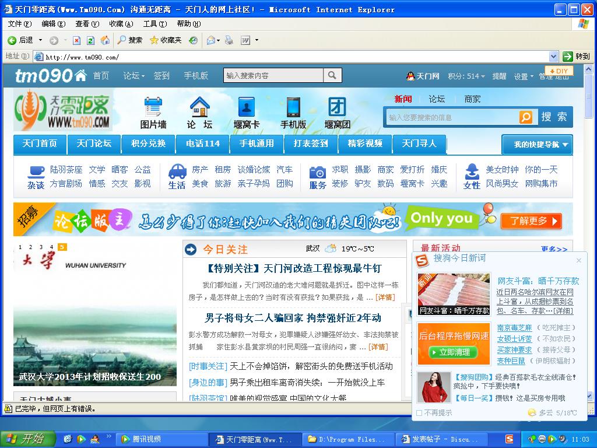Click the Print toolbar icon

click(x=229, y=40)
